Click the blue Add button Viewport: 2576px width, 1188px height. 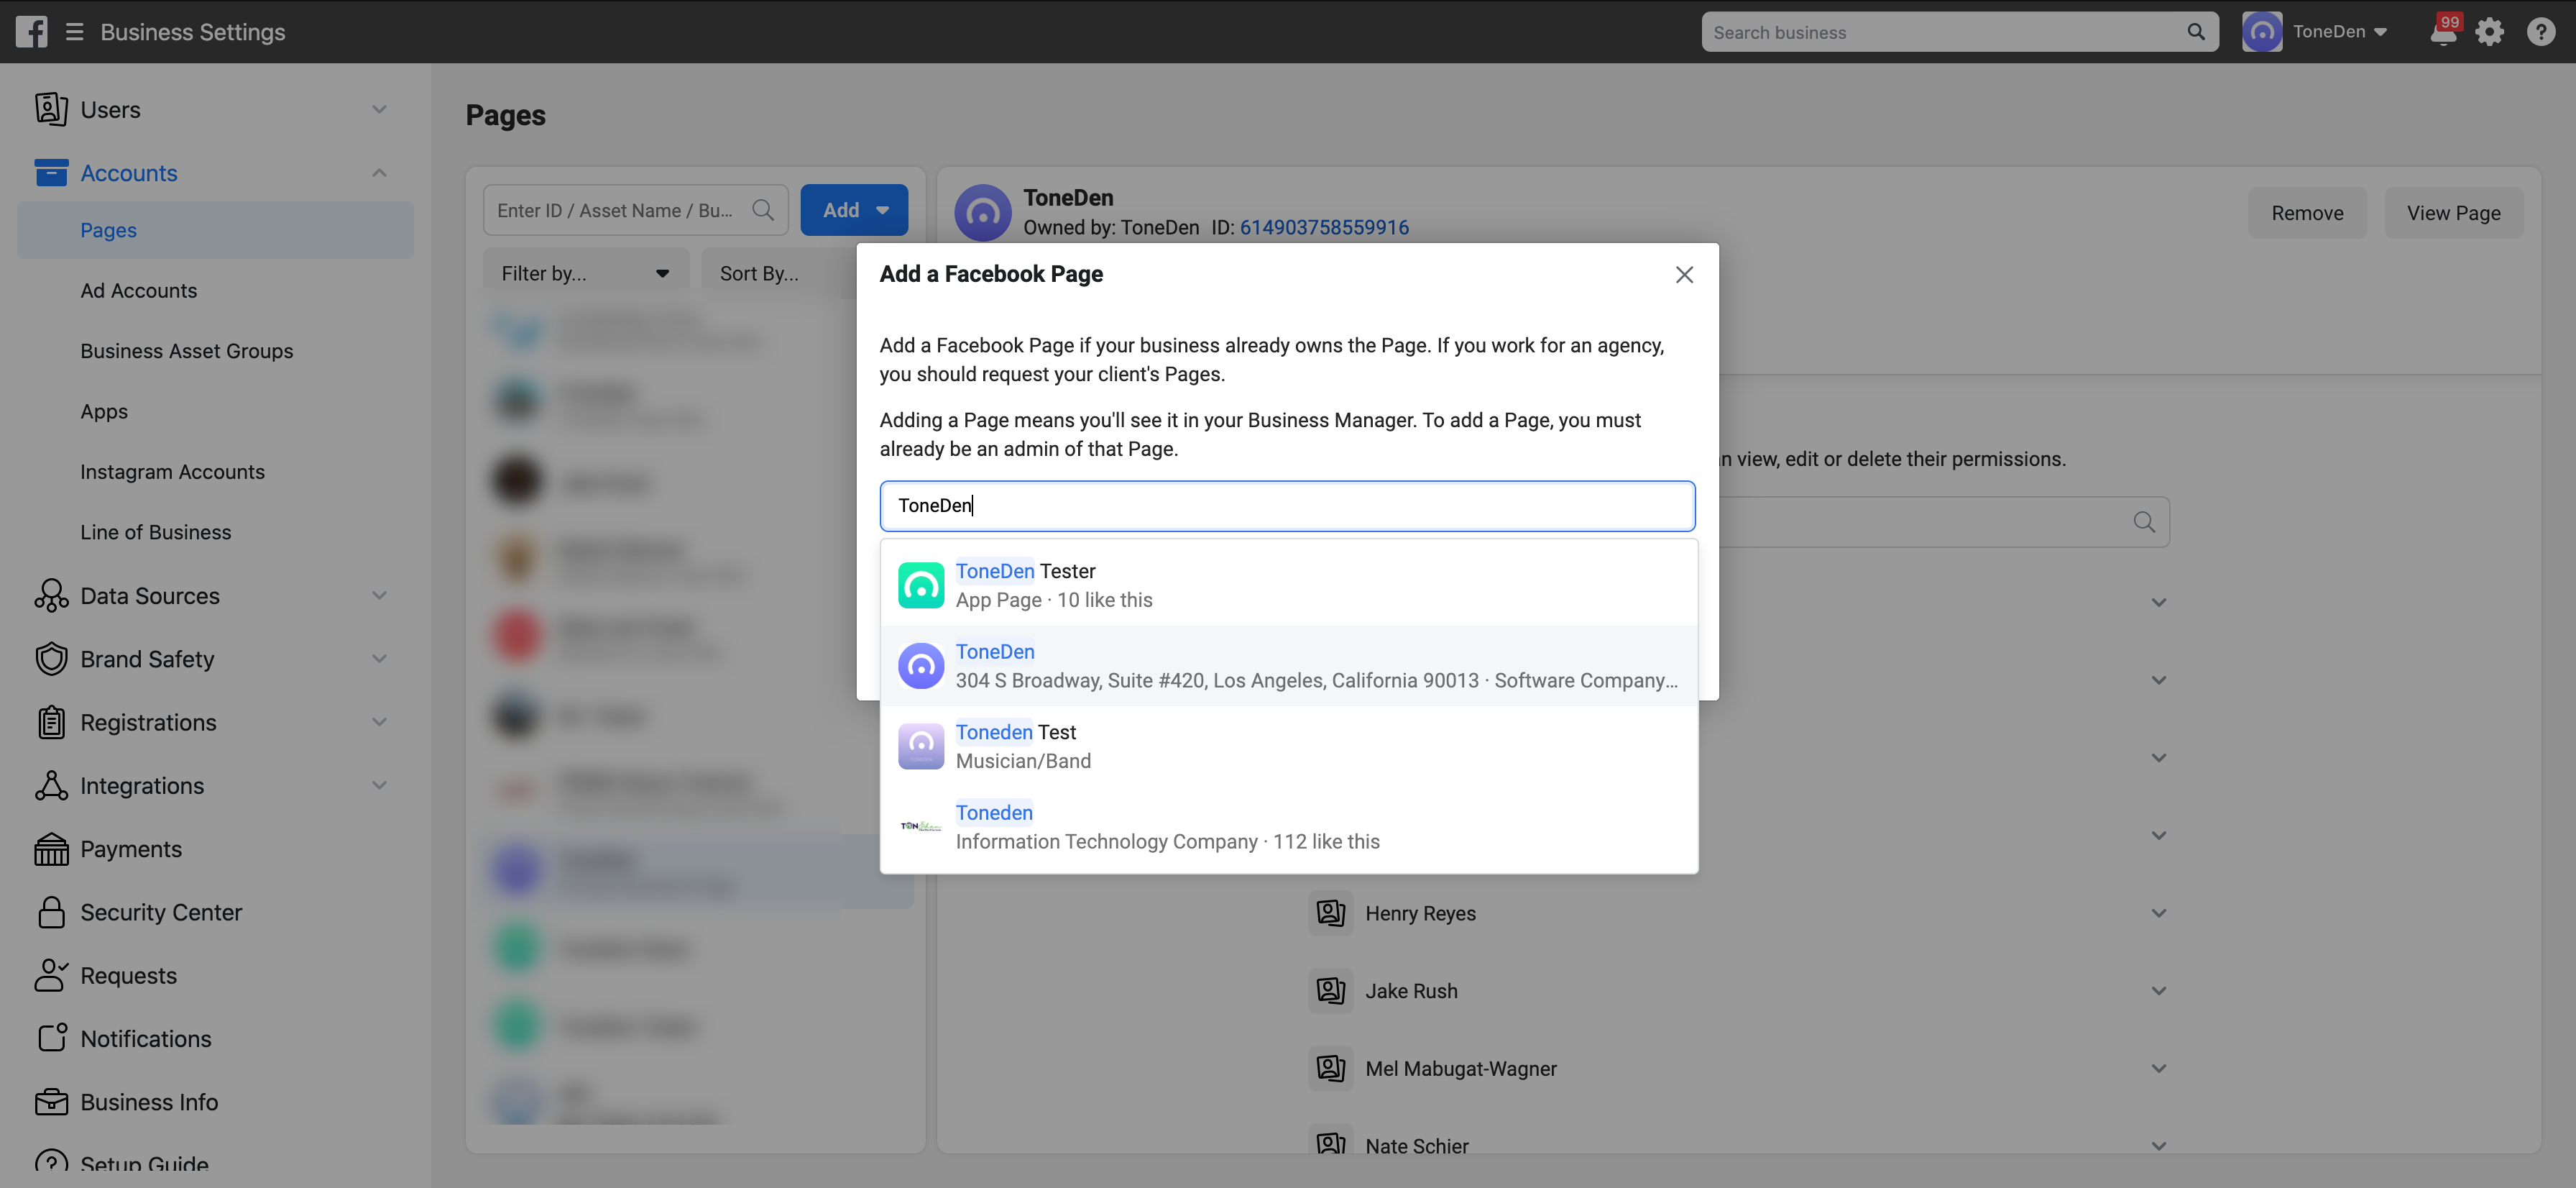tap(854, 210)
